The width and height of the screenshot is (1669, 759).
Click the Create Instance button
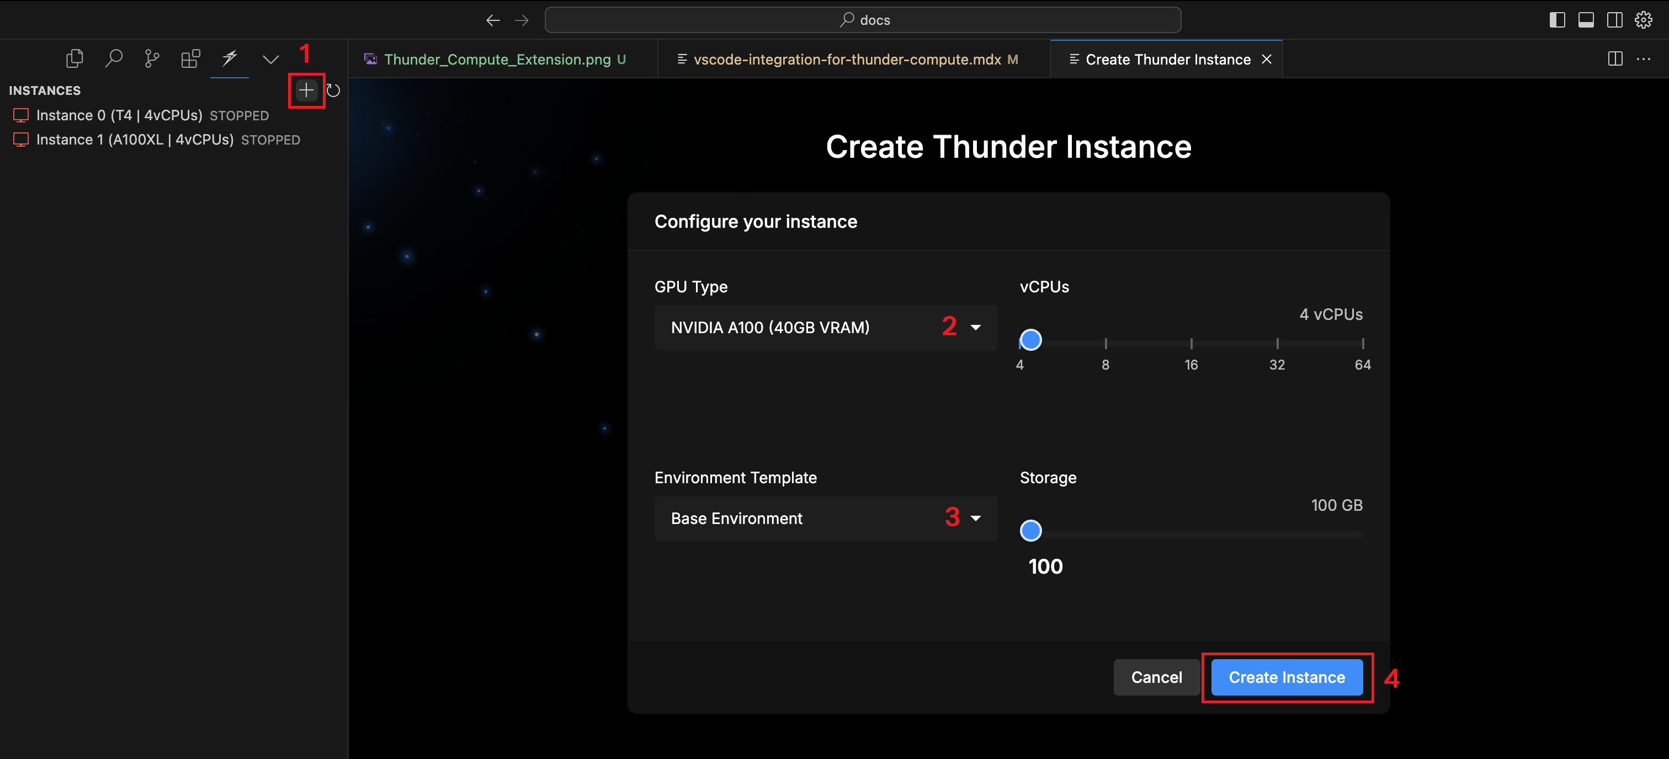point(1287,677)
